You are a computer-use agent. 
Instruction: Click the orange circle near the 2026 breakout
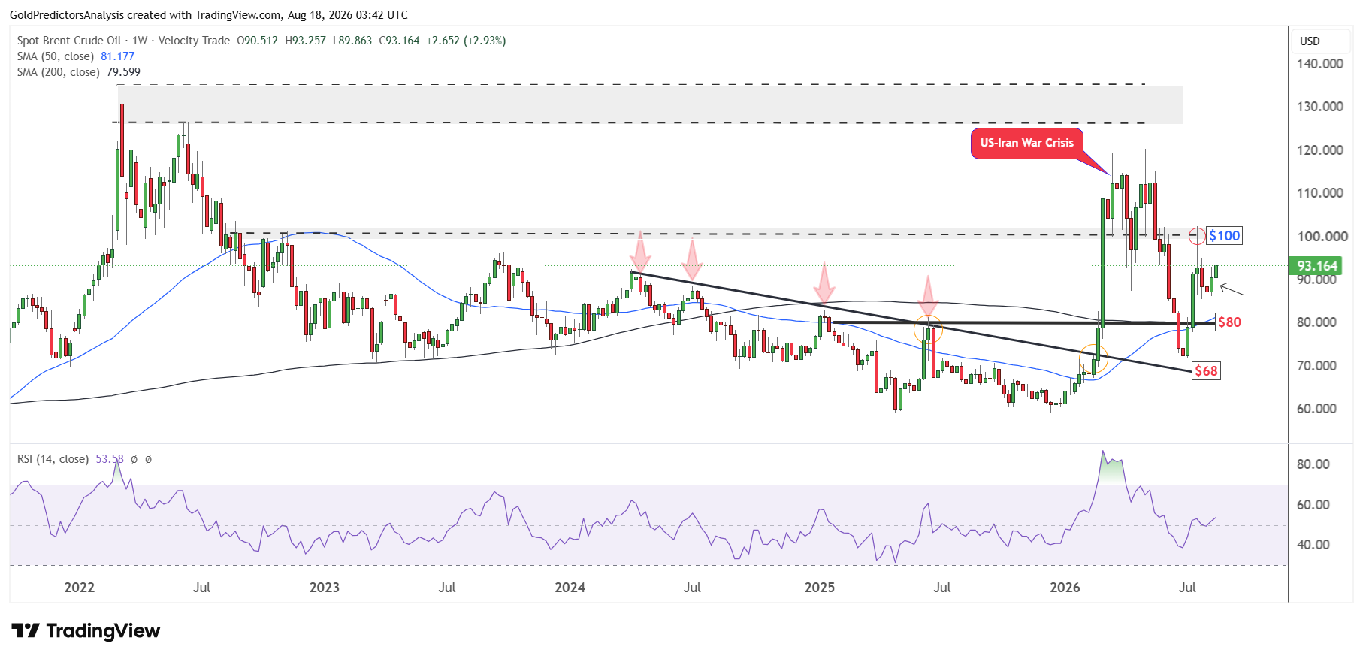pos(1094,359)
